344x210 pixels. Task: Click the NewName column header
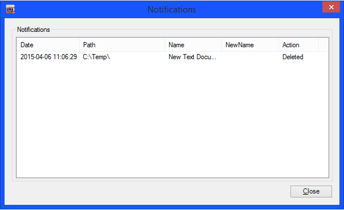pos(251,45)
